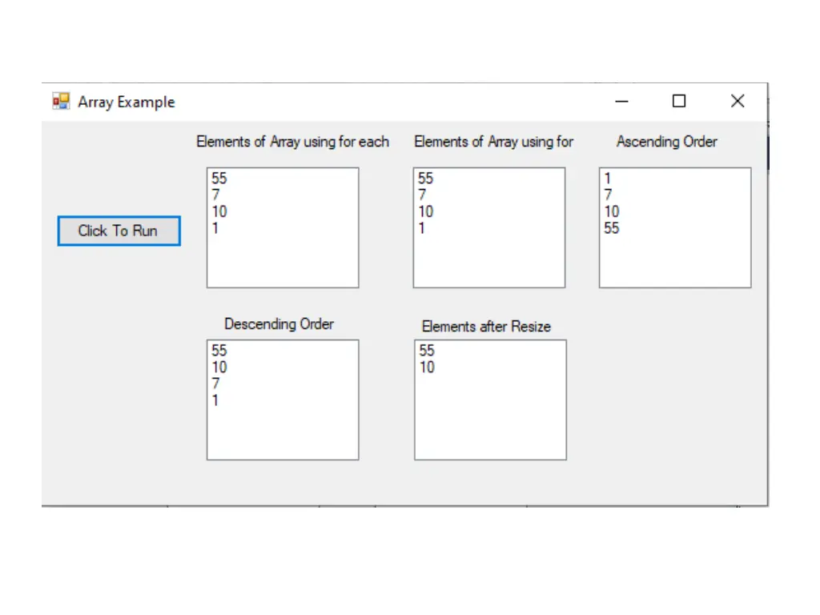
Task: Close the Array Example window
Action: (738, 101)
